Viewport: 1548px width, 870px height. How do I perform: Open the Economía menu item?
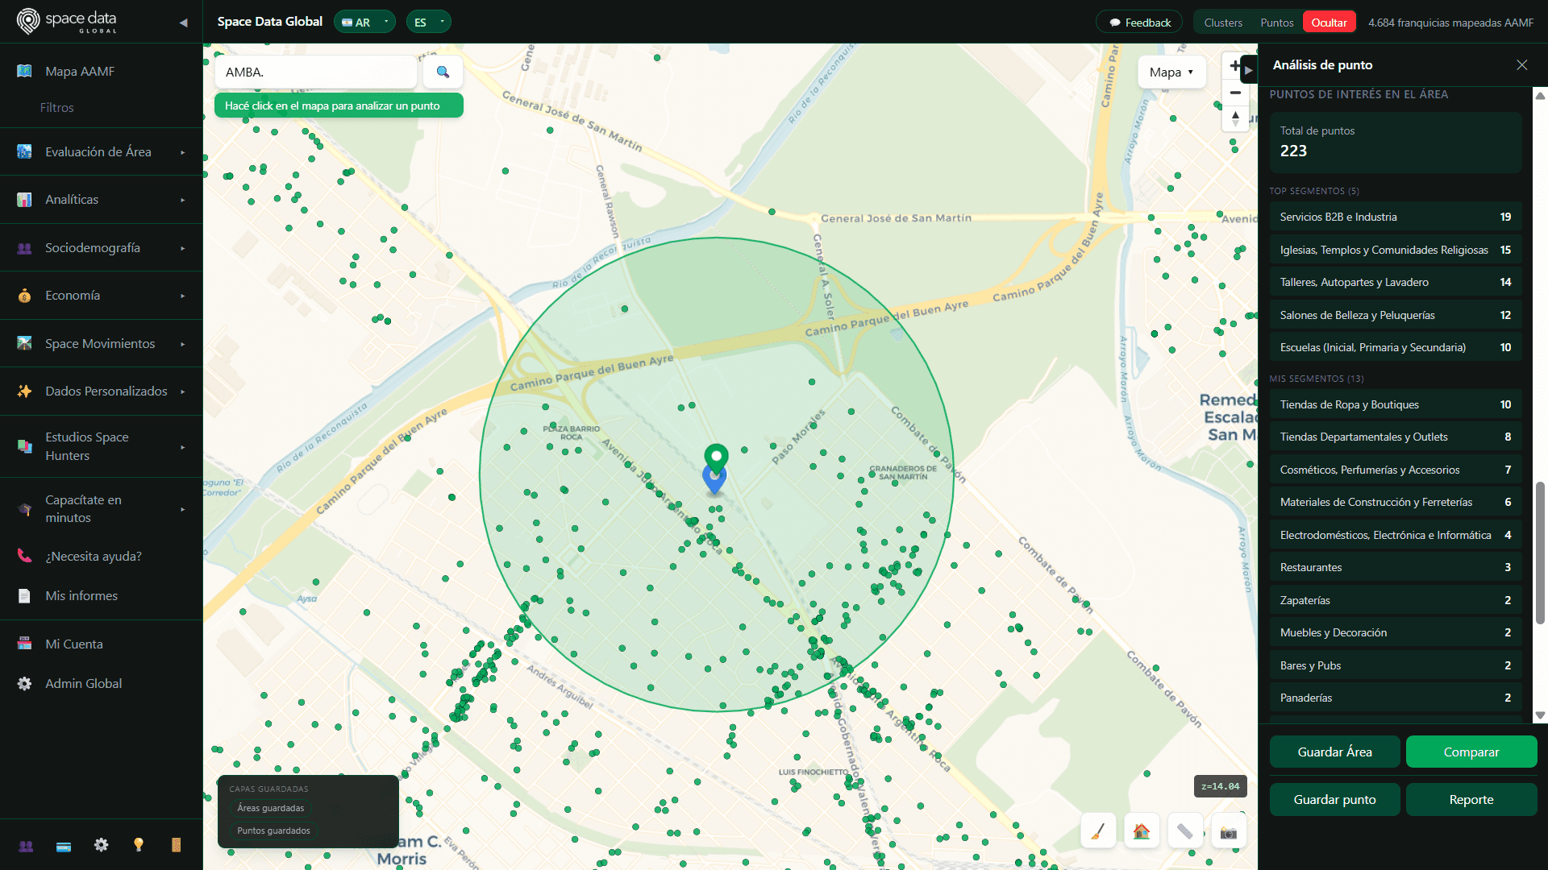click(101, 296)
